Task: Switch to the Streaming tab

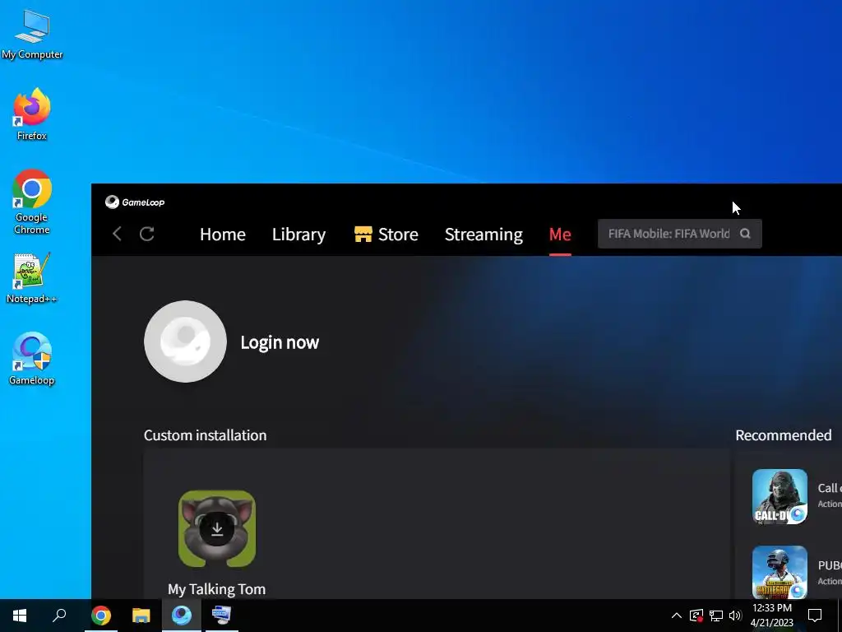Action: (x=483, y=235)
